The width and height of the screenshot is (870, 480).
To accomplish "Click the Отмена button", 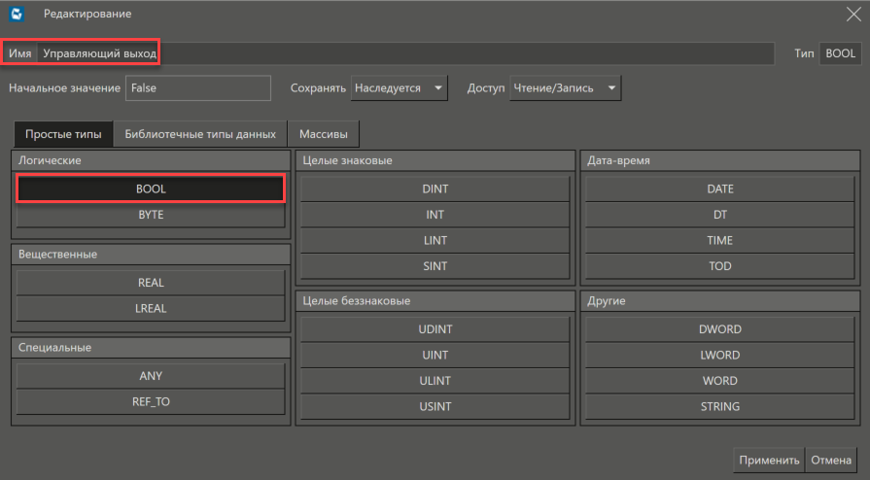I will (831, 461).
